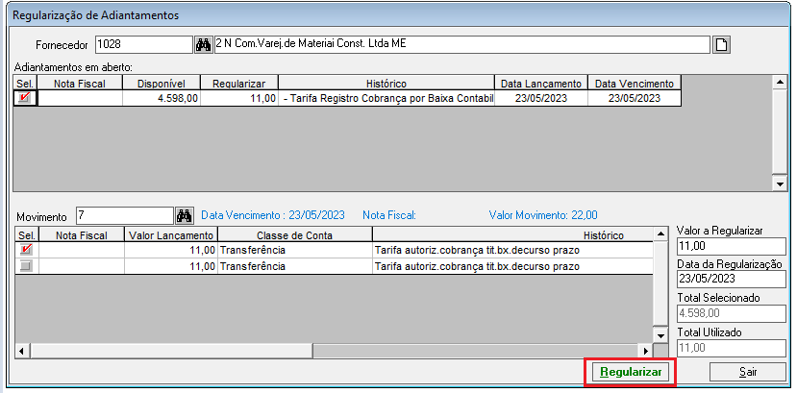Click the Valor Lancamento column header
Viewport: 797px width, 393px height.
tap(171, 235)
